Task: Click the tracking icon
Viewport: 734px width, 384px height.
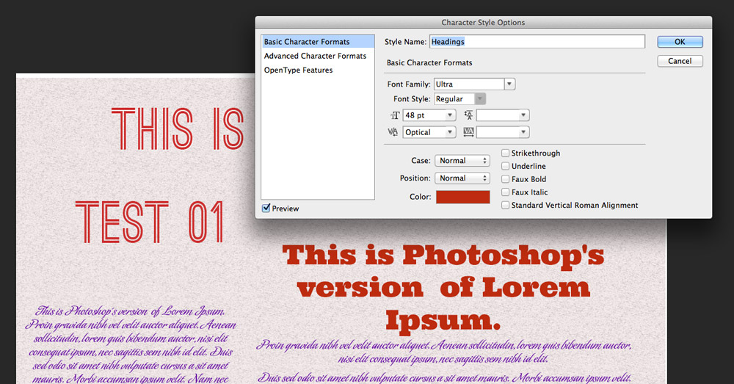Action: tap(468, 132)
